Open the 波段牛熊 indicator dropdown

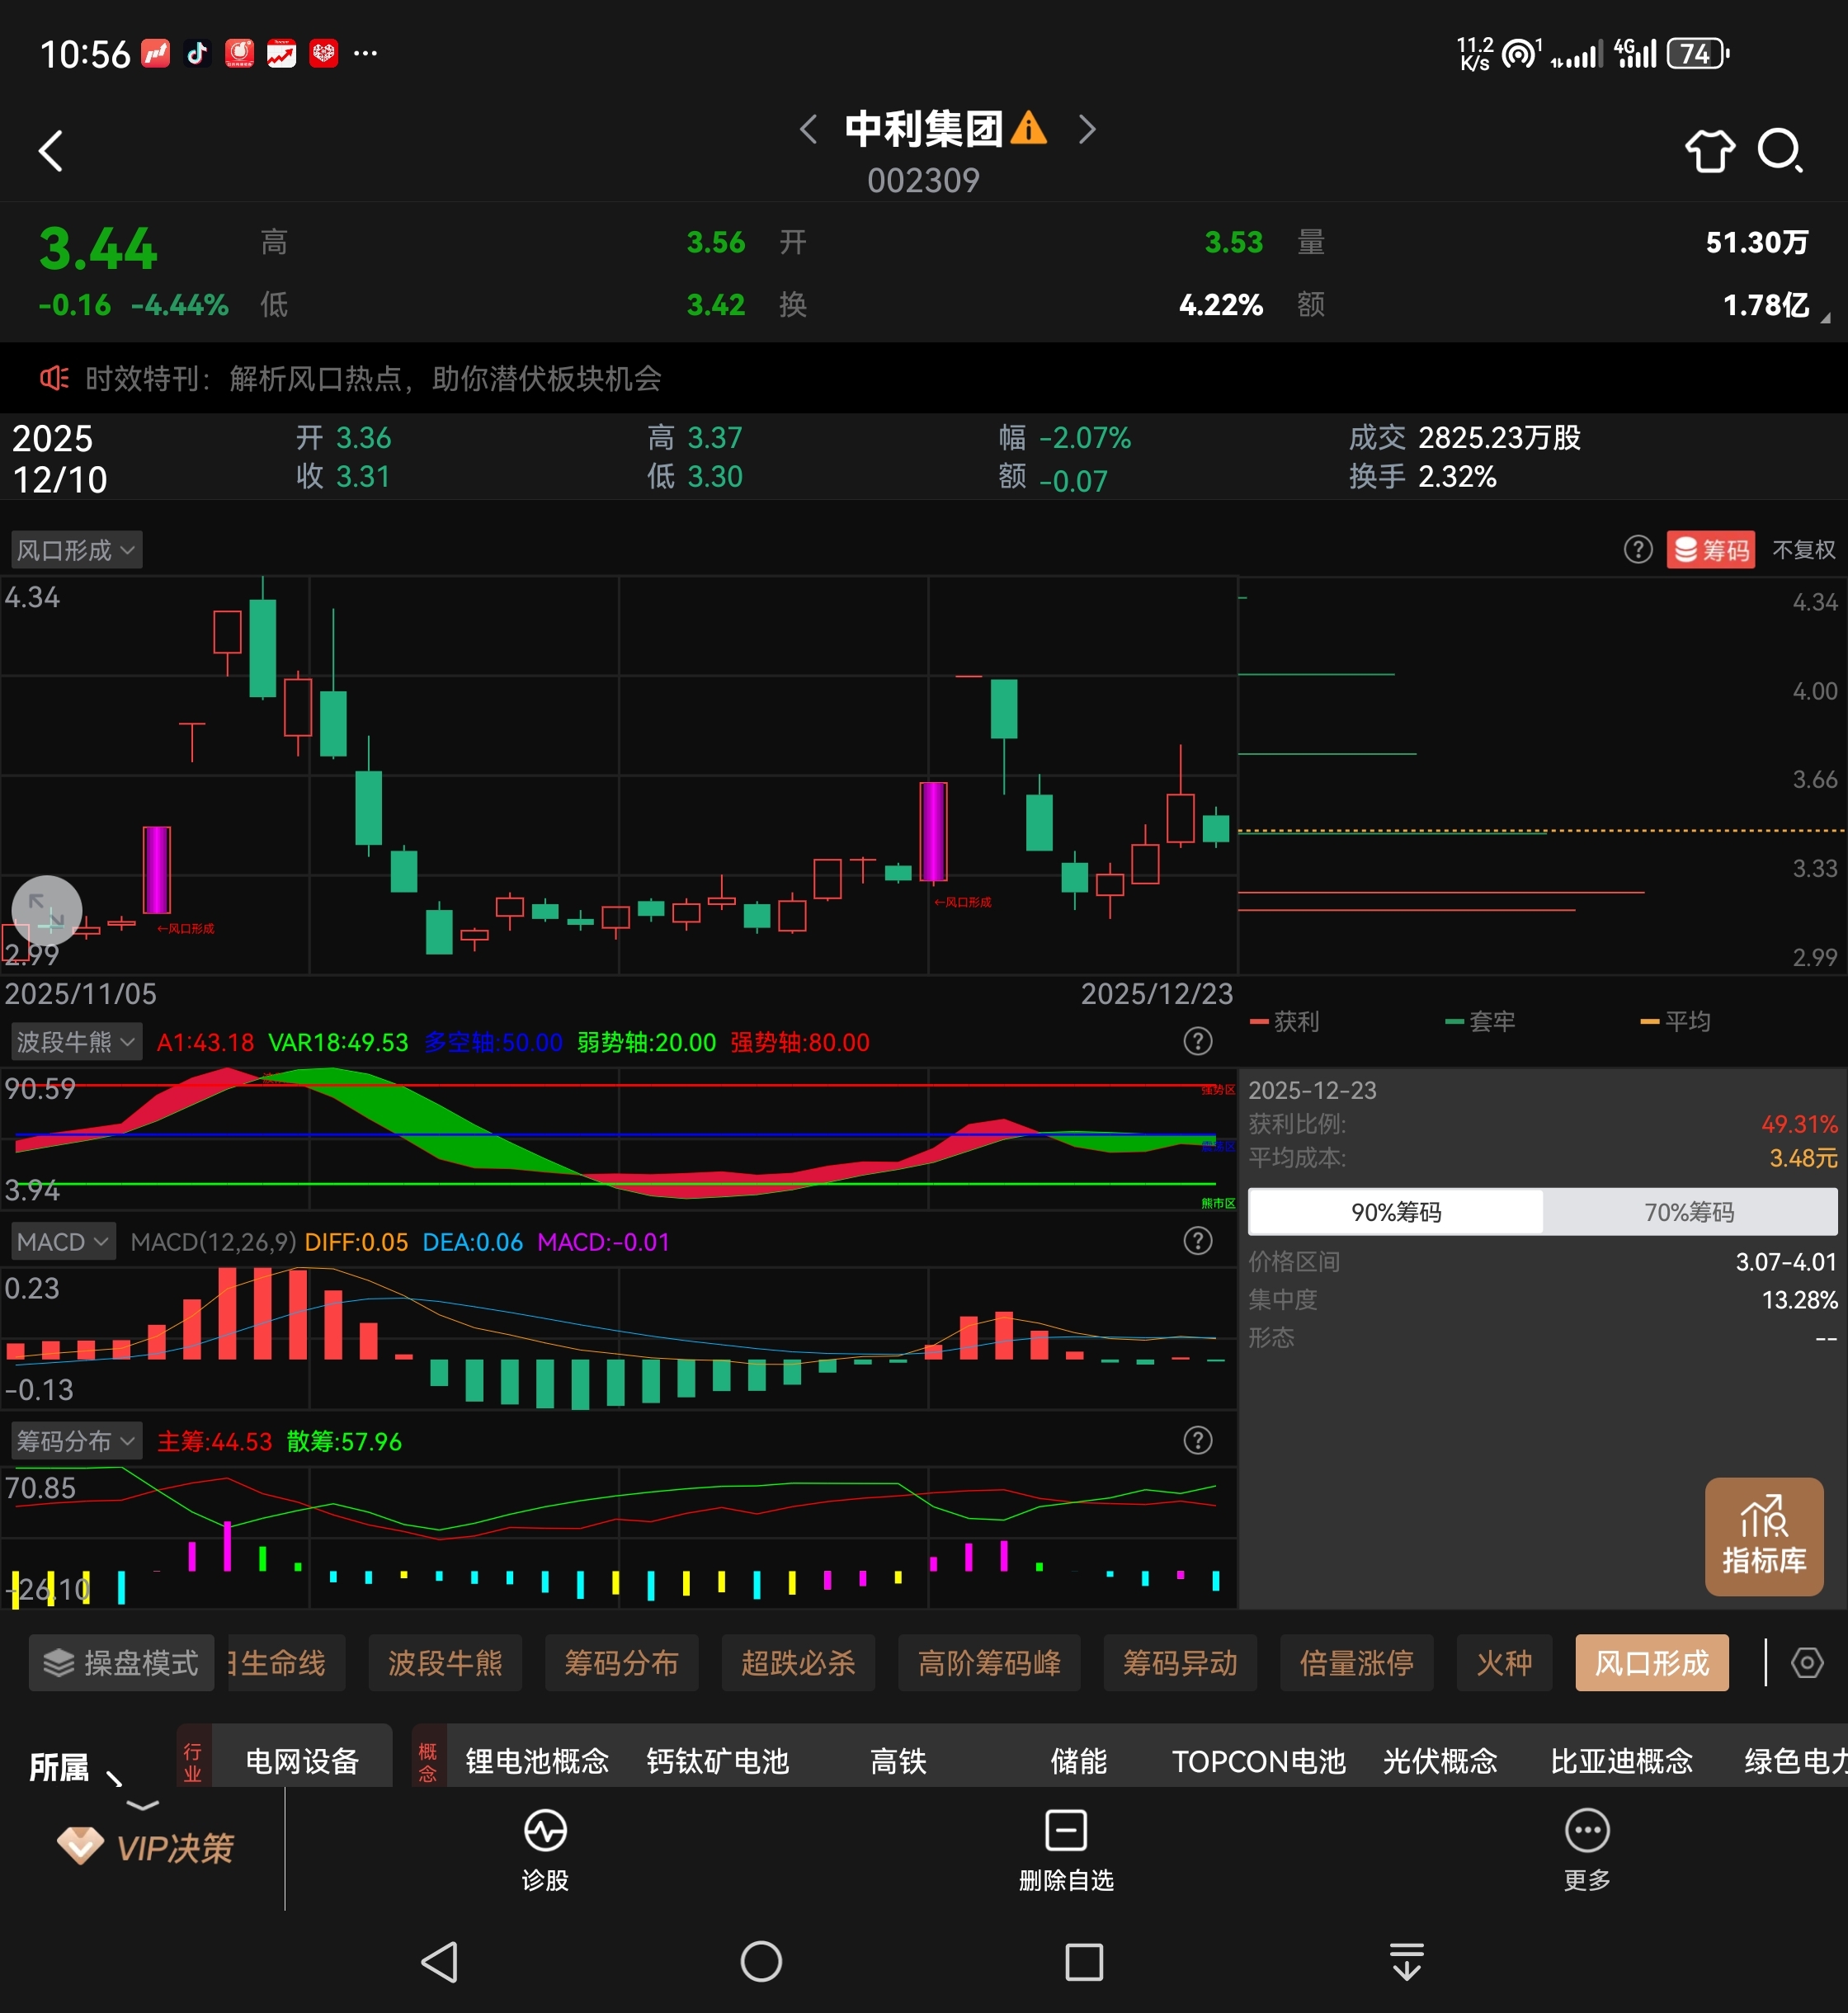[x=76, y=1042]
